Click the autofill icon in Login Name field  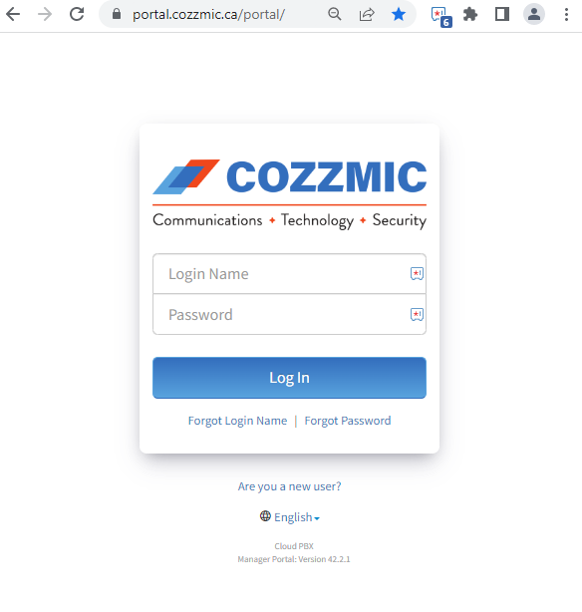click(417, 273)
